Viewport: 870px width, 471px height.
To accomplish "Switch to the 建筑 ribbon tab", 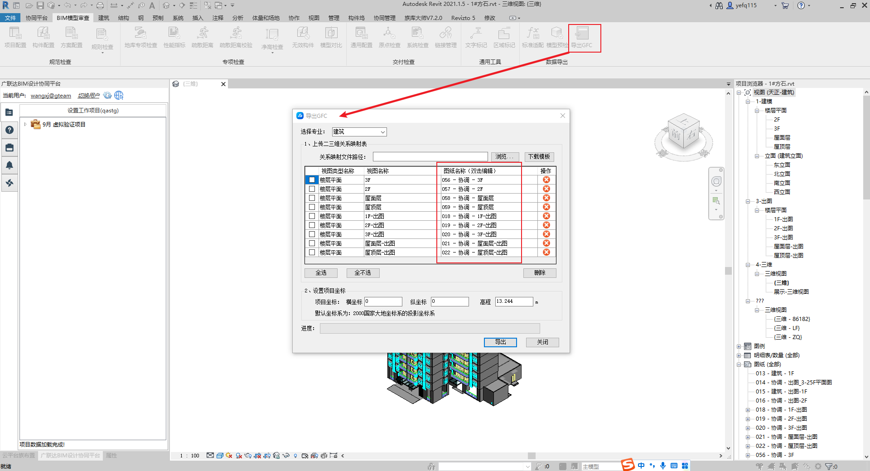I will [104, 18].
